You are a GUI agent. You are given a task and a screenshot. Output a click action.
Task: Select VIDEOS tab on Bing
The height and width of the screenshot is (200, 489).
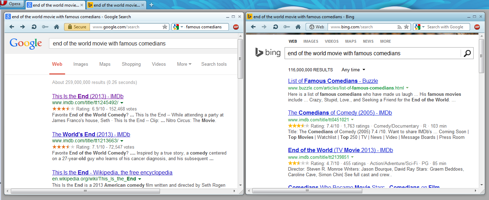pos(331,41)
